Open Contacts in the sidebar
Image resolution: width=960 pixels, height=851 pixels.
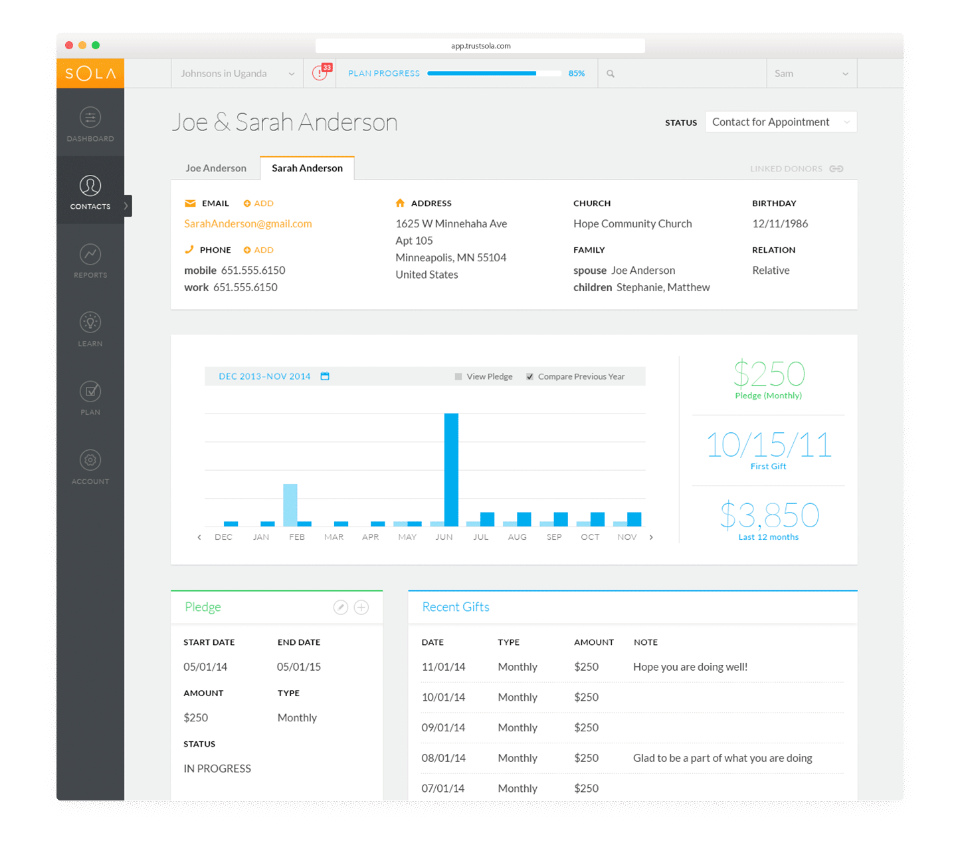90,191
